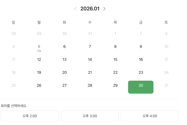Click the highlighted date 30
The width and height of the screenshot is (187, 125).
pyautogui.click(x=141, y=87)
